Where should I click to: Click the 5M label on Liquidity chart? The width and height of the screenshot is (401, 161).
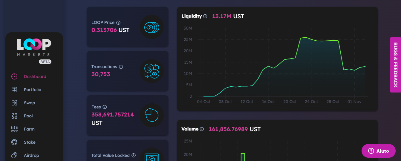click(189, 85)
